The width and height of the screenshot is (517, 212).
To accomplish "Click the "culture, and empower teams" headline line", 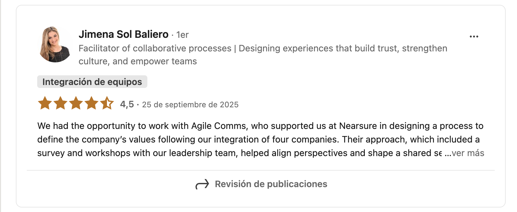I will pyautogui.click(x=138, y=61).
